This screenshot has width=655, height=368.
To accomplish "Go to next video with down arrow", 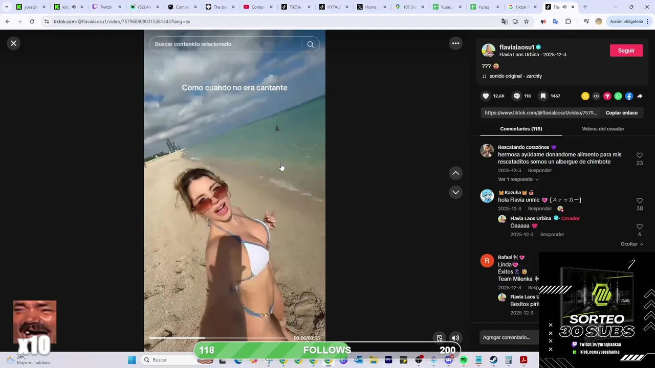I will [455, 192].
